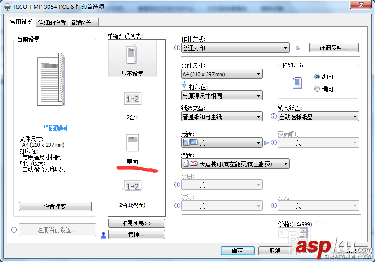Increase the 份数 copy count via spinner
Viewport: 375px width, 262px height.
pyautogui.click(x=304, y=230)
